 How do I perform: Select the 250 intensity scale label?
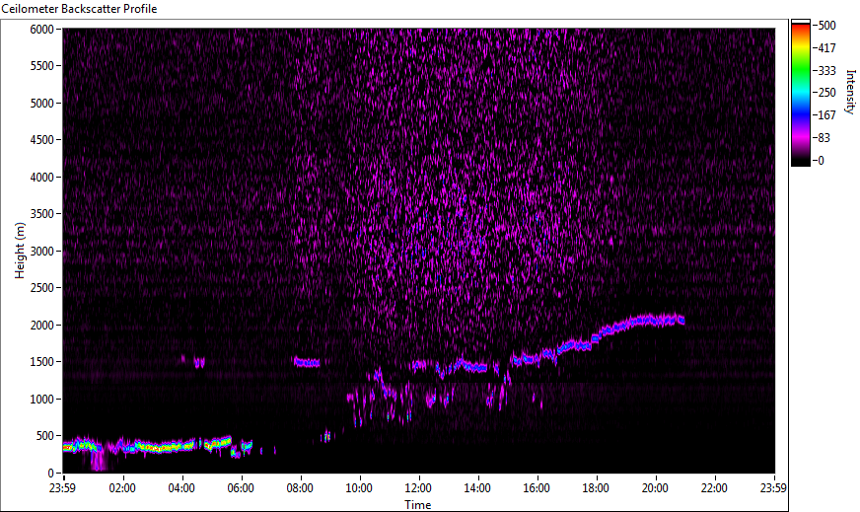click(826, 93)
